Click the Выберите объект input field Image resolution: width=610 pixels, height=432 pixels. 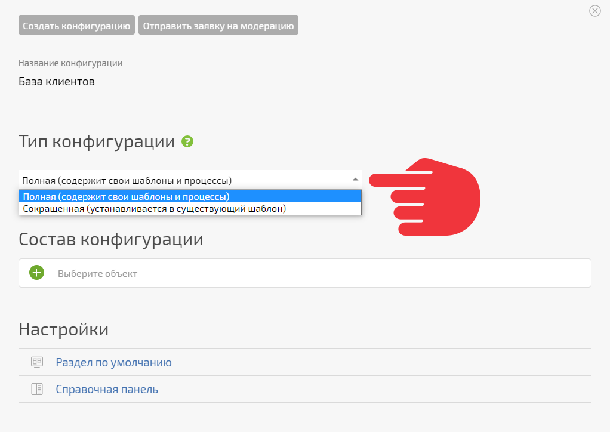point(305,273)
